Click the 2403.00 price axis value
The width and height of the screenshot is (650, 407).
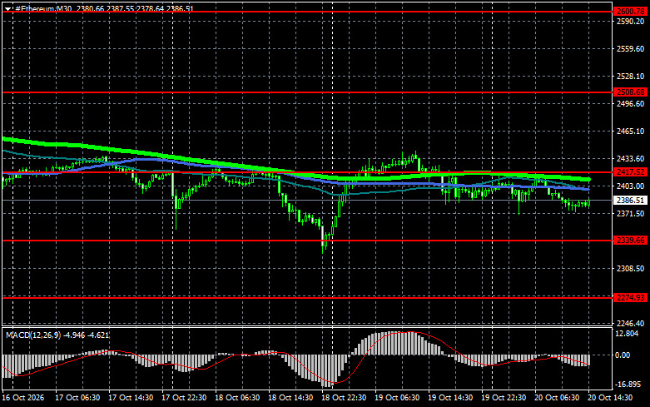(630, 186)
